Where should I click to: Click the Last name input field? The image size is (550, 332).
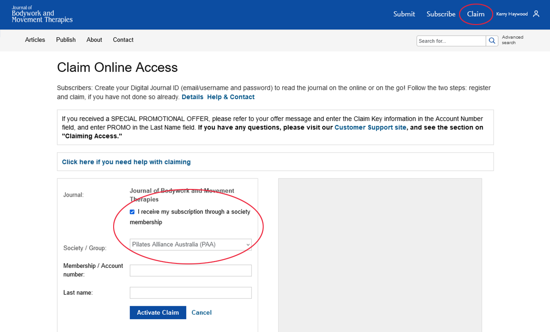point(190,293)
